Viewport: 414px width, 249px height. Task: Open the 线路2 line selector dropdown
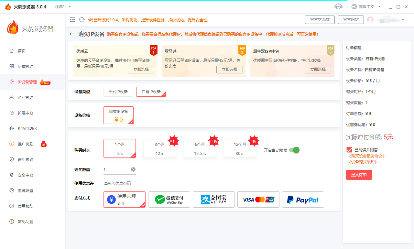(61, 6)
